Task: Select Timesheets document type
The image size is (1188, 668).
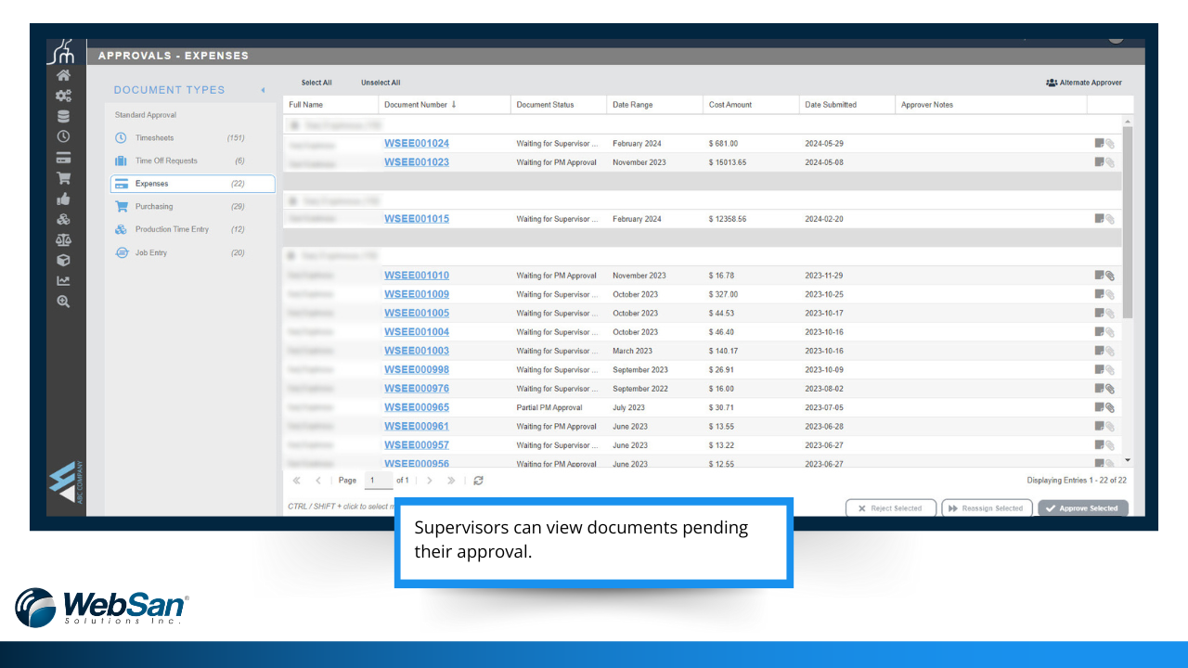Action: tap(154, 138)
